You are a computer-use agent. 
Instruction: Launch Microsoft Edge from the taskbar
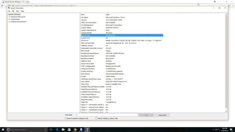pyautogui.click(x=57, y=129)
